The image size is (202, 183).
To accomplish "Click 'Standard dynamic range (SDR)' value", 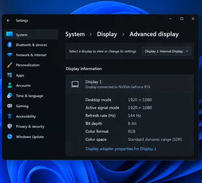I will (155, 140).
